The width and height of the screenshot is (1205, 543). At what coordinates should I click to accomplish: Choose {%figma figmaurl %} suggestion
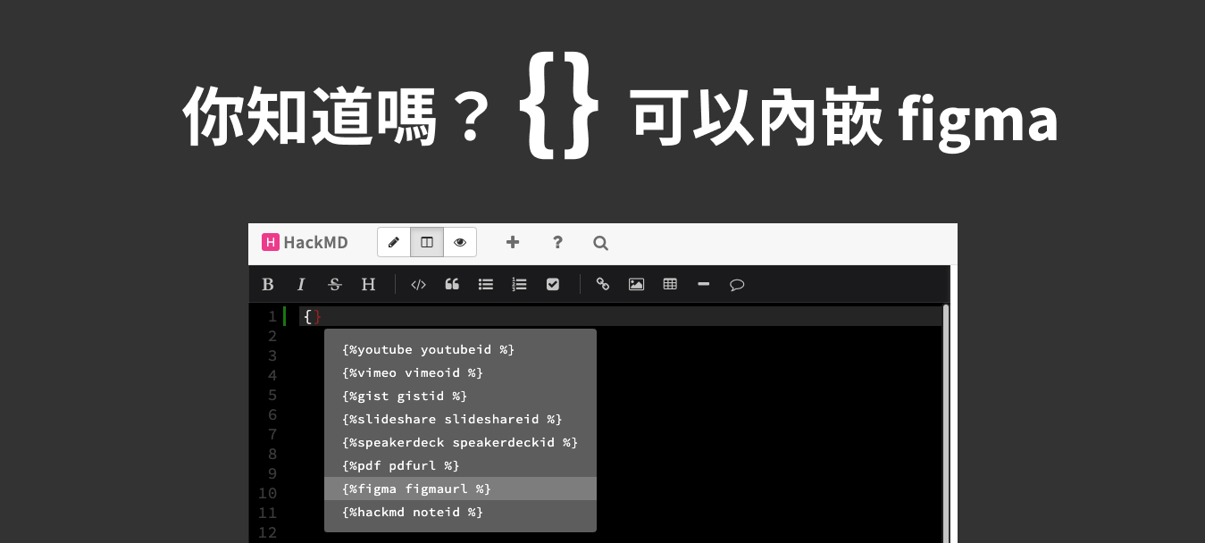pos(460,489)
